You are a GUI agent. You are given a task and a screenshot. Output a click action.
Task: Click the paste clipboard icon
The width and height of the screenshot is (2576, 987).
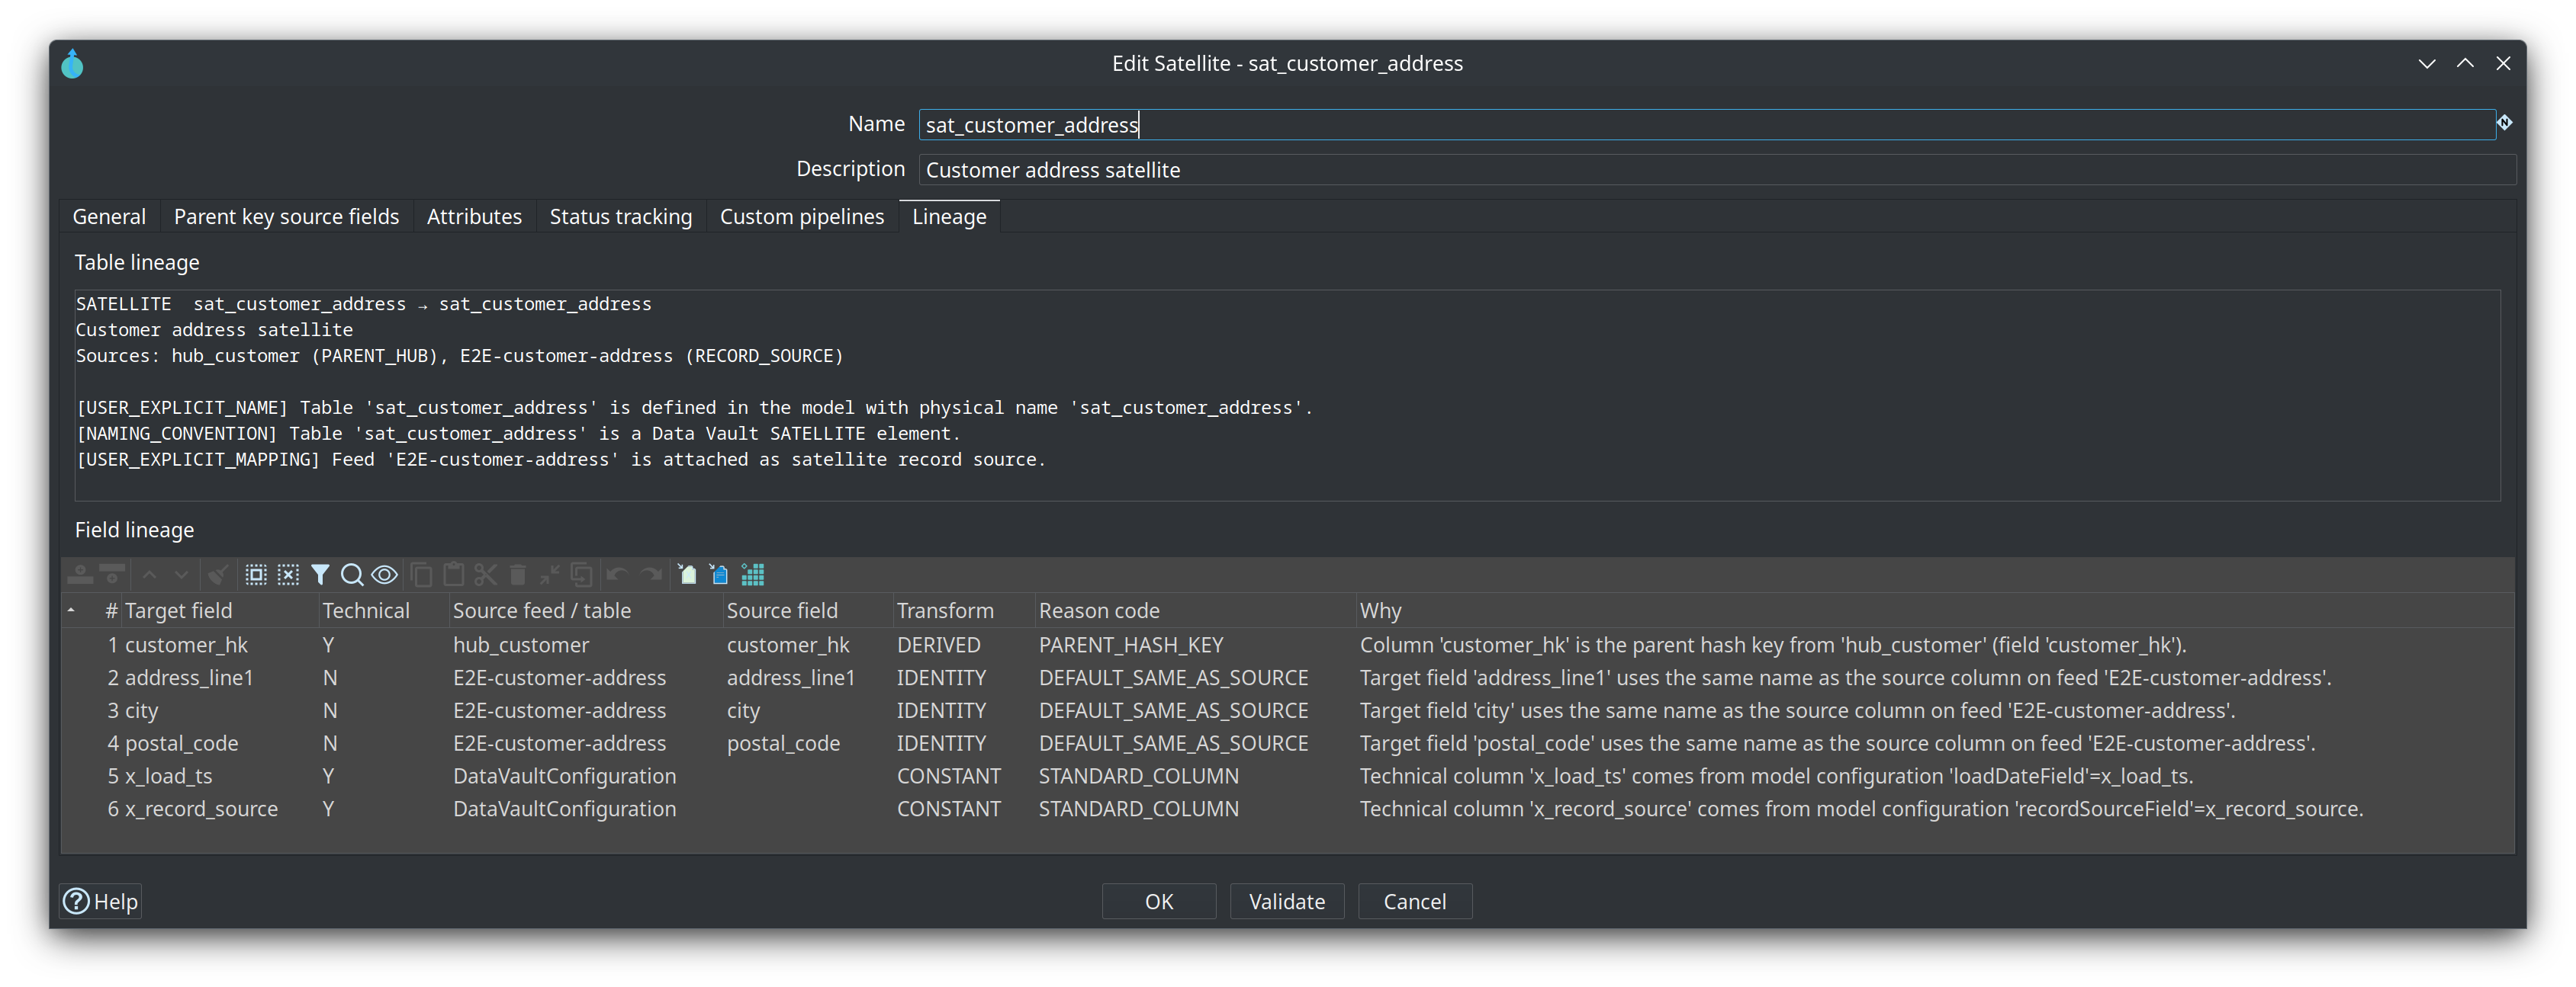click(454, 575)
